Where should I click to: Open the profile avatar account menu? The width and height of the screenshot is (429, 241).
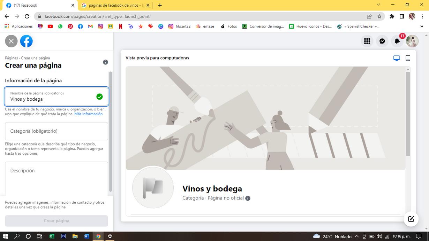pos(412,41)
